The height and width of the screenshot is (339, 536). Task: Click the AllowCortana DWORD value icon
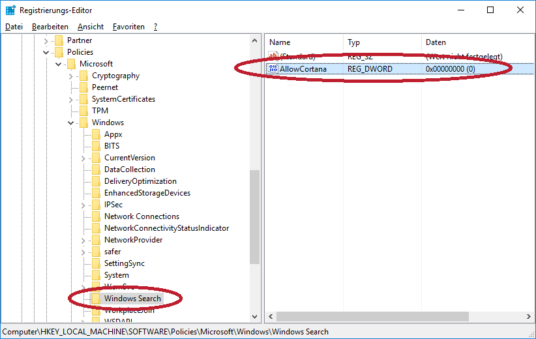point(273,68)
